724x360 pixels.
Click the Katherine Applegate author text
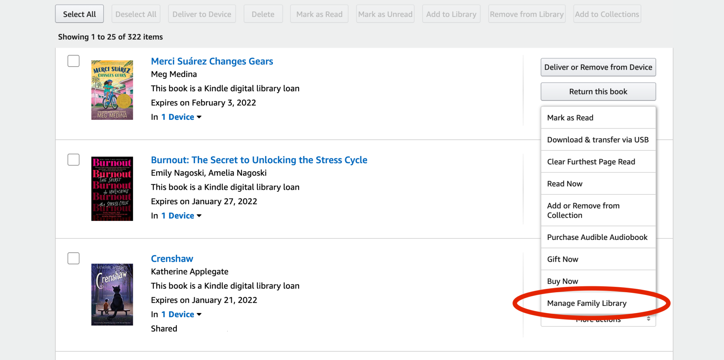tap(189, 271)
